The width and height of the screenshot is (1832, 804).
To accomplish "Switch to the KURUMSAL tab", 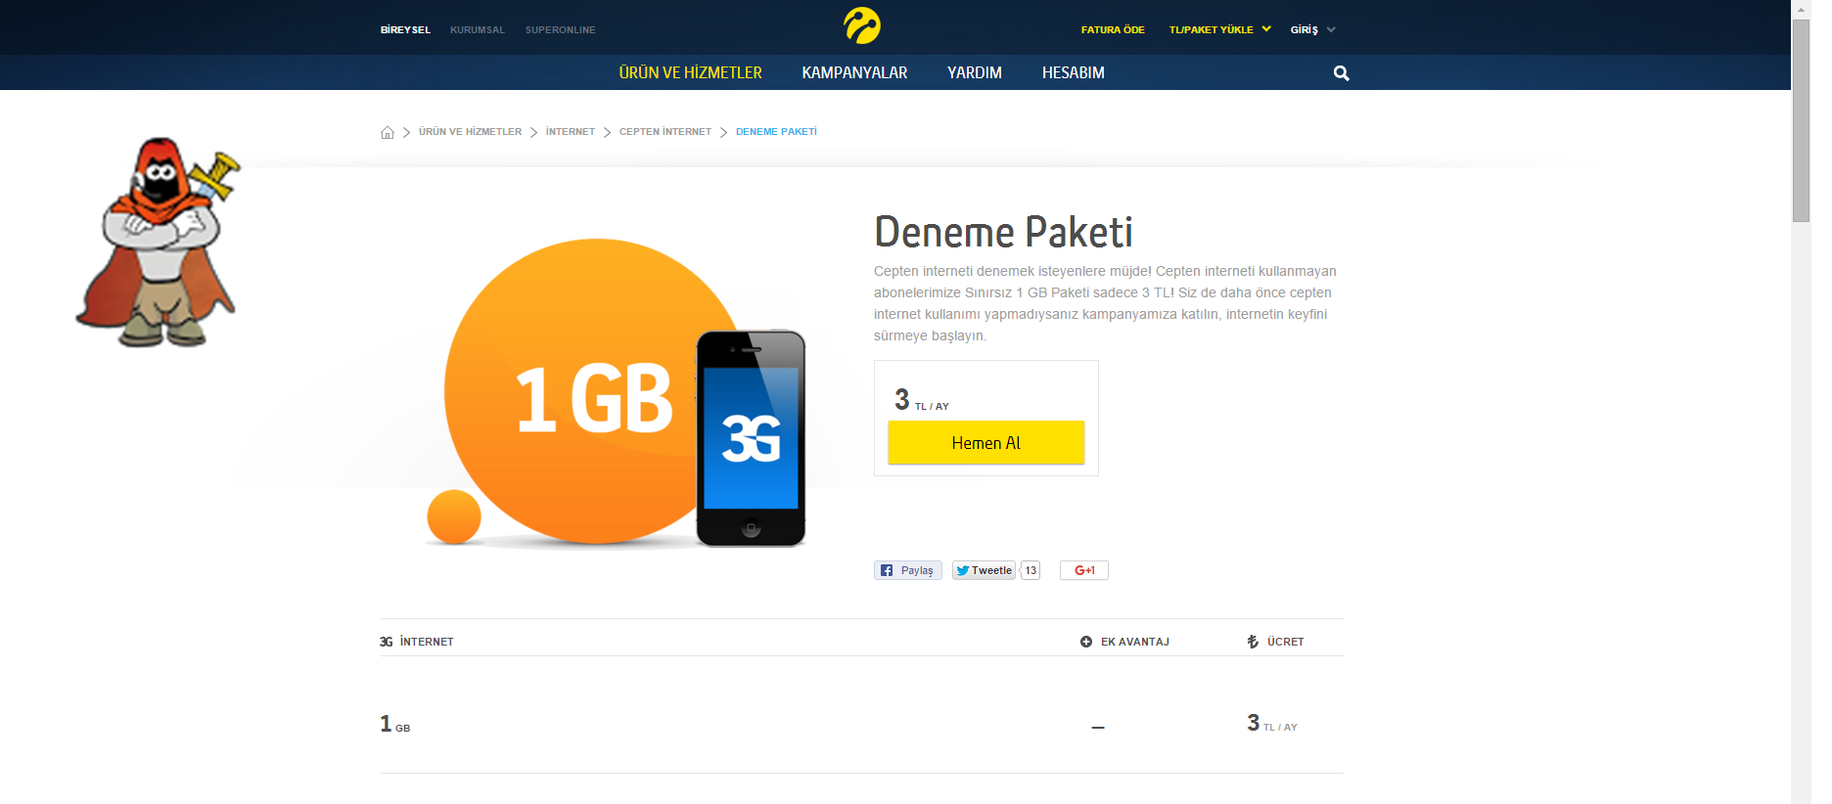I will pos(478,30).
